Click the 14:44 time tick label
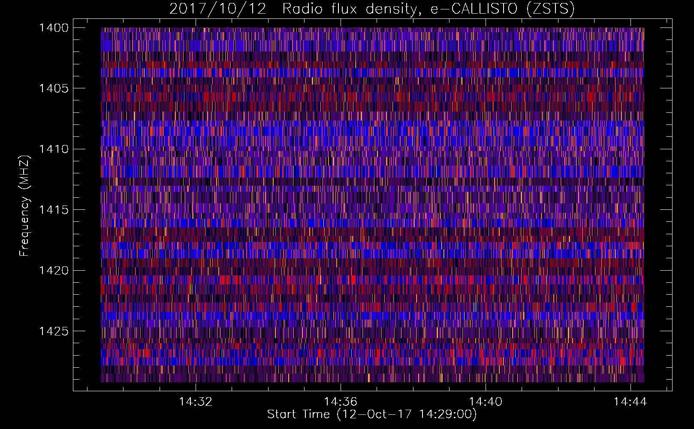Screen dimensions: 694x429 click(631, 402)
